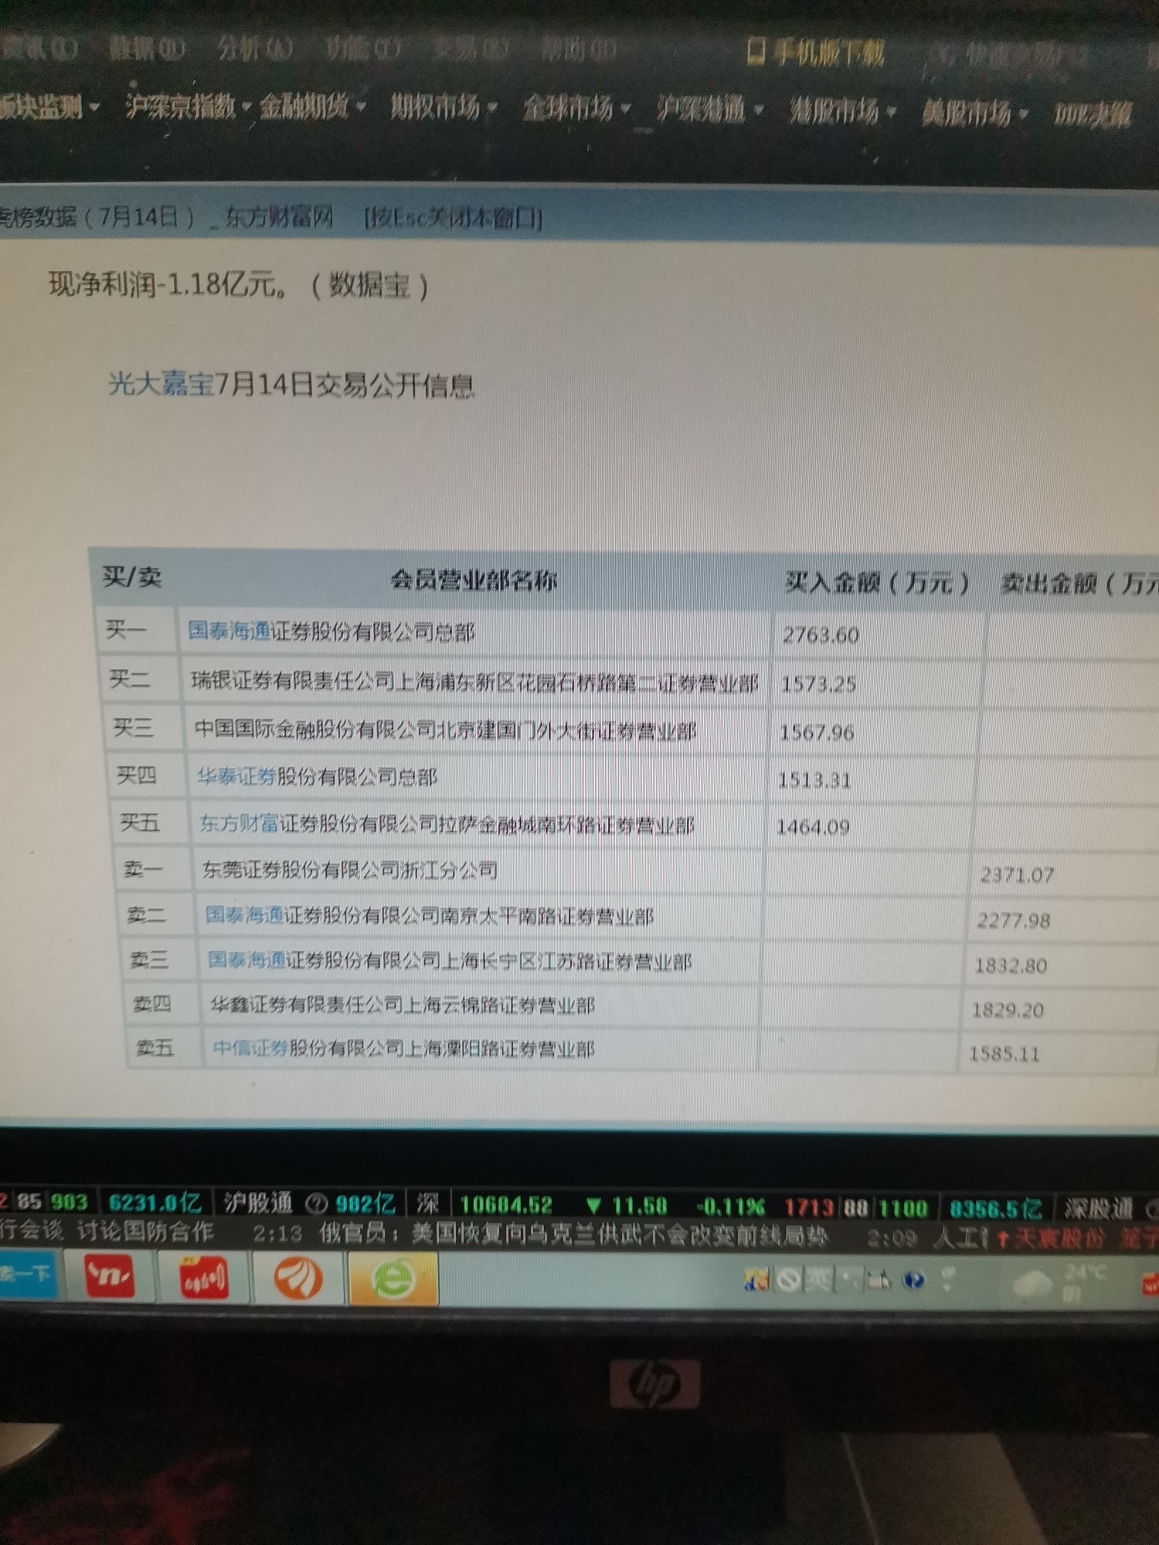Viewport: 1159px width, 1545px height.
Task: Click 瑞银证券 branch name in 买二 row
Action: coord(474,681)
